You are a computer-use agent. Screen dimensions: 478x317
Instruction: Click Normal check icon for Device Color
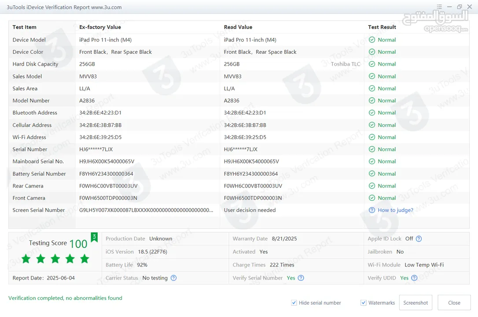(x=372, y=52)
